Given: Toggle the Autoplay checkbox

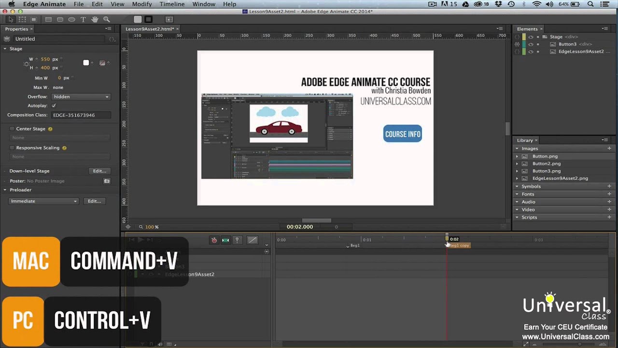Looking at the screenshot, I should click(x=54, y=105).
